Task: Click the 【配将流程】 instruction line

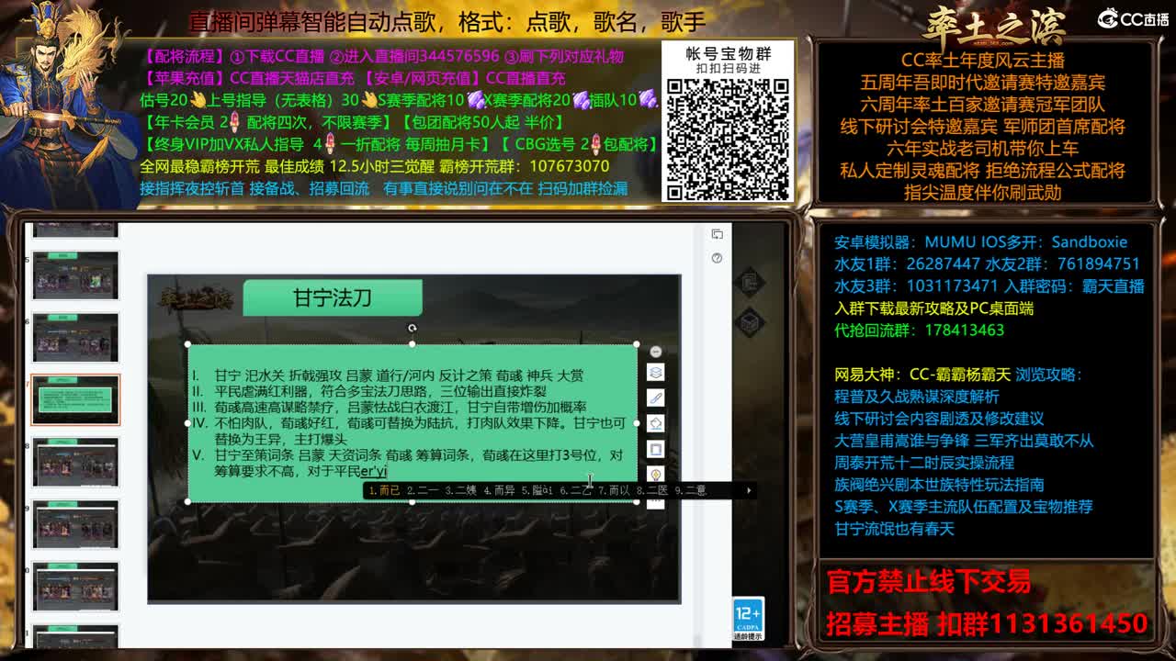Action: (381, 57)
